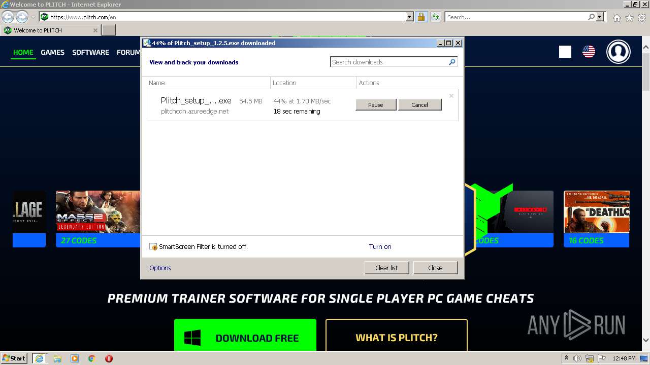Open the HOME menu on PLITCH site
Screen dimensions: 650x365
[23, 52]
